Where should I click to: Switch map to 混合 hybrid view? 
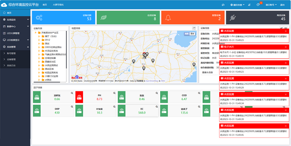[193, 33]
